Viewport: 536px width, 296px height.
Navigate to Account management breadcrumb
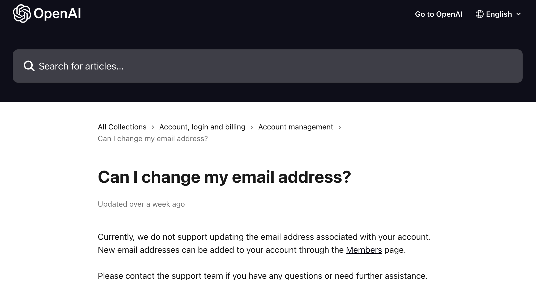coord(295,127)
